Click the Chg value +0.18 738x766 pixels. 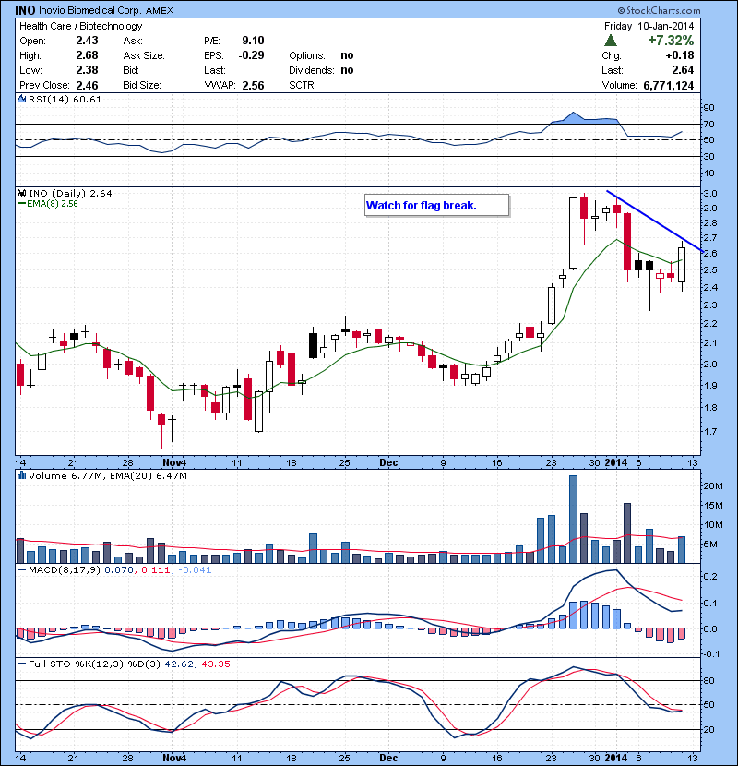(x=679, y=55)
